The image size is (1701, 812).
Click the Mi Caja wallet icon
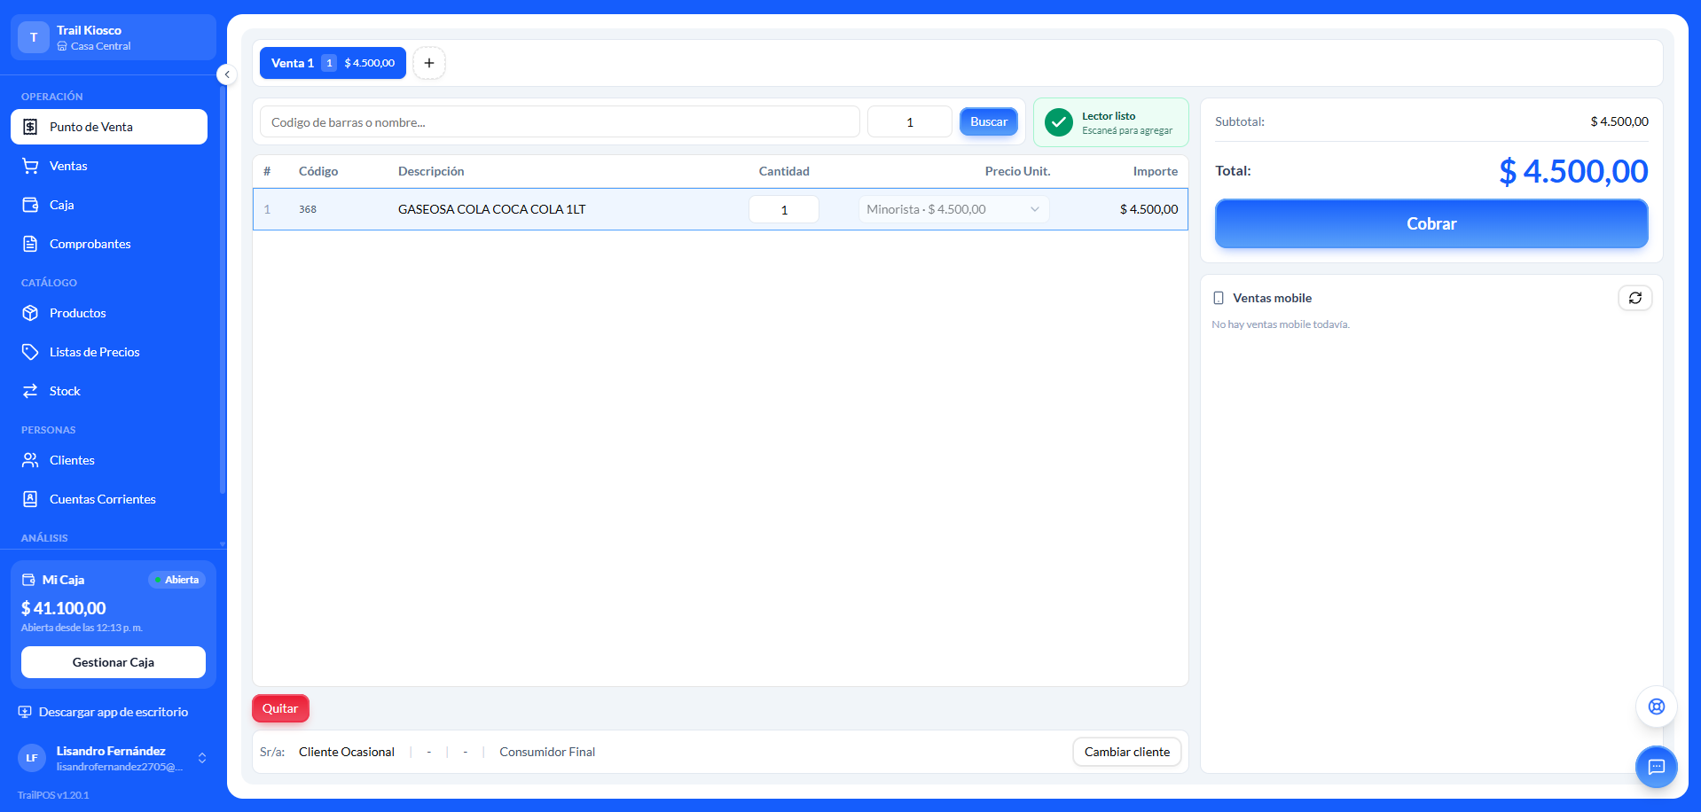pos(28,580)
